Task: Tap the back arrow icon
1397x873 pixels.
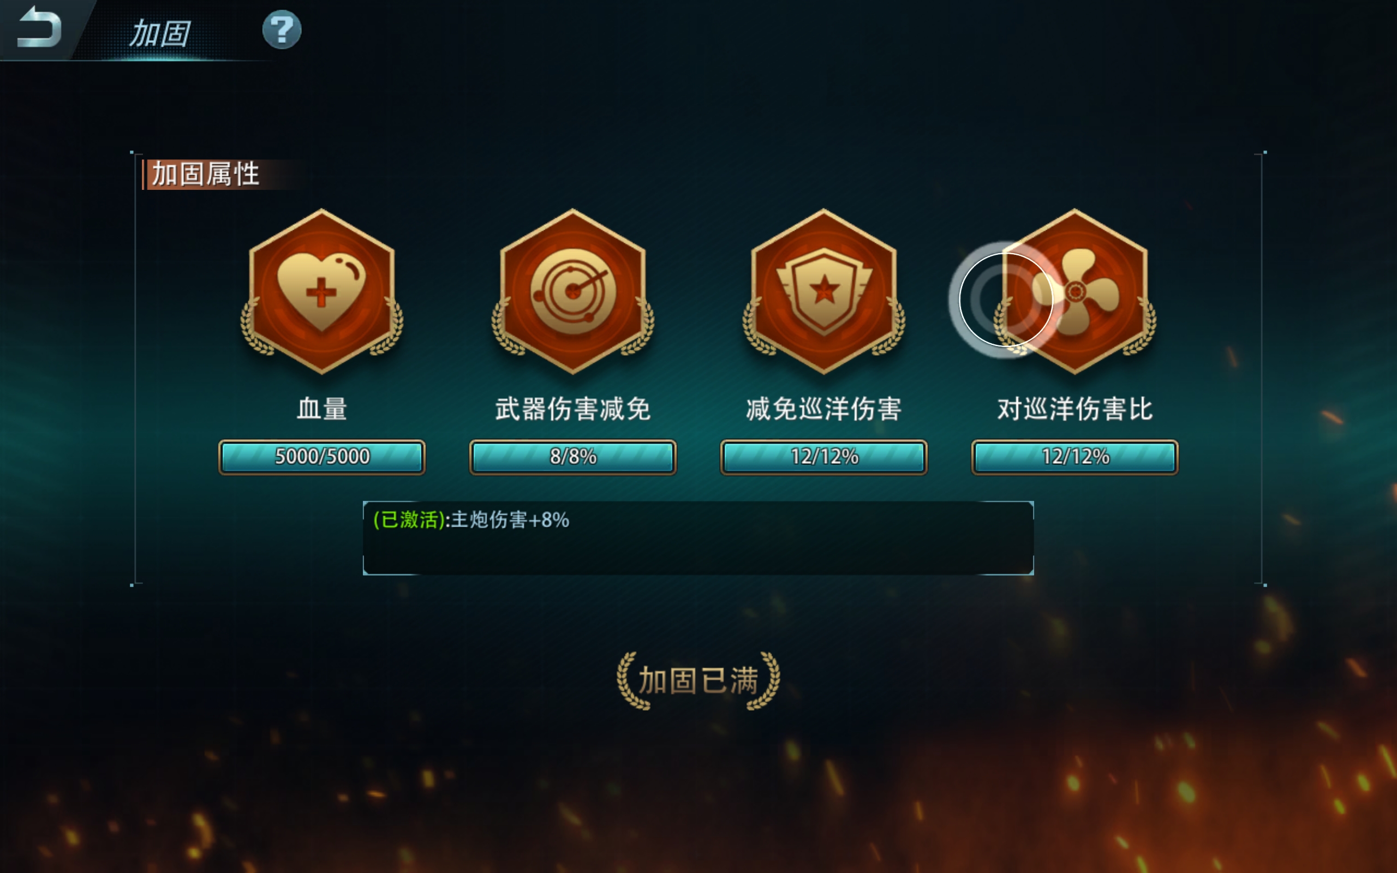Action: (39, 27)
